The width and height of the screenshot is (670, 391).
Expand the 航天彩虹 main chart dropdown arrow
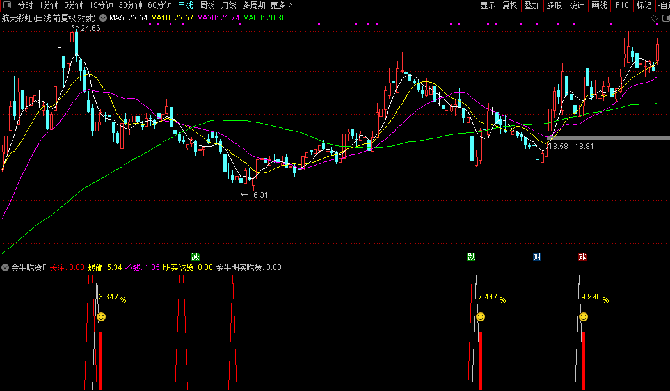click(103, 18)
